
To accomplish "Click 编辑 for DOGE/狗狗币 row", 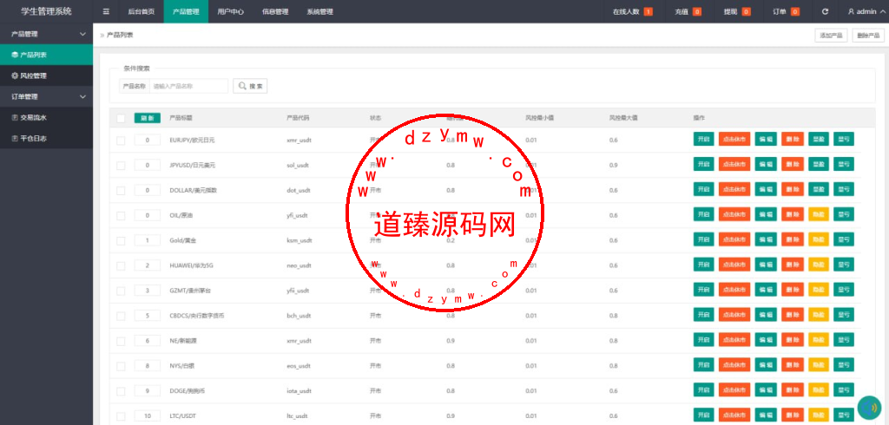I will [x=766, y=389].
